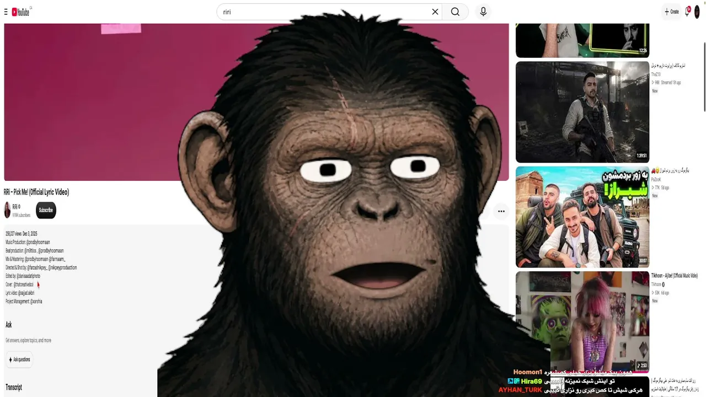Click the AYHAN_TURK chat username

pyautogui.click(x=520, y=390)
